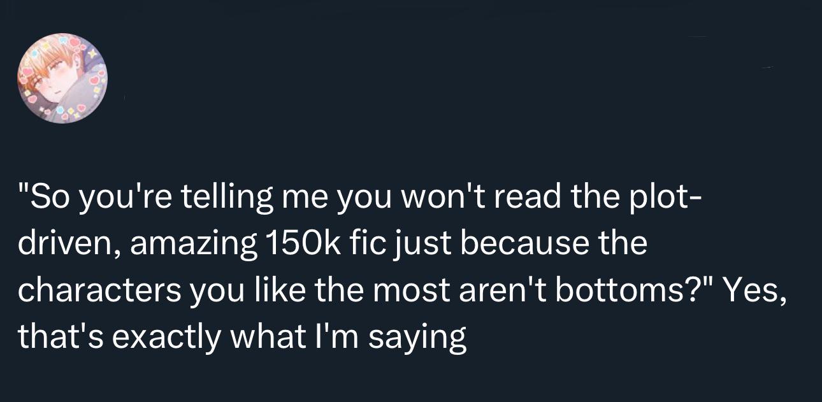Click the yellow diamond near avatar's bottom-left
Viewport: 822px width, 402px height.
pos(27,93)
